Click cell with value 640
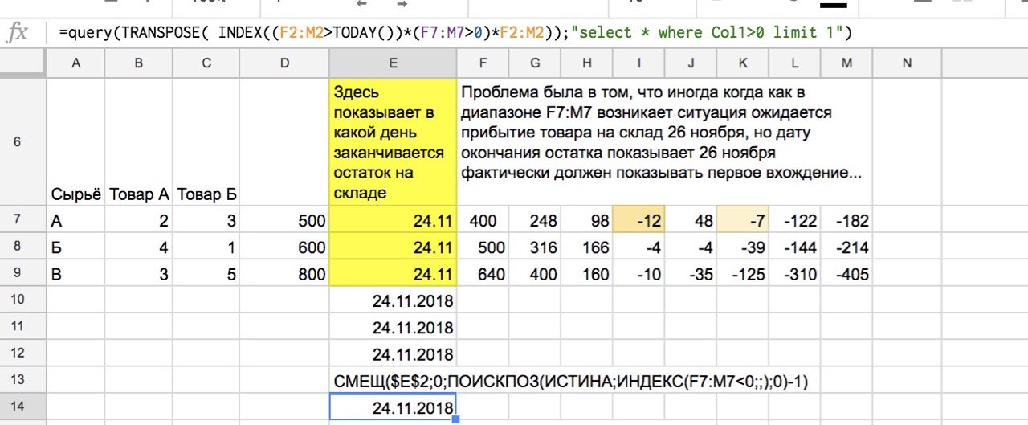The width and height of the screenshot is (1028, 425). pos(482,274)
